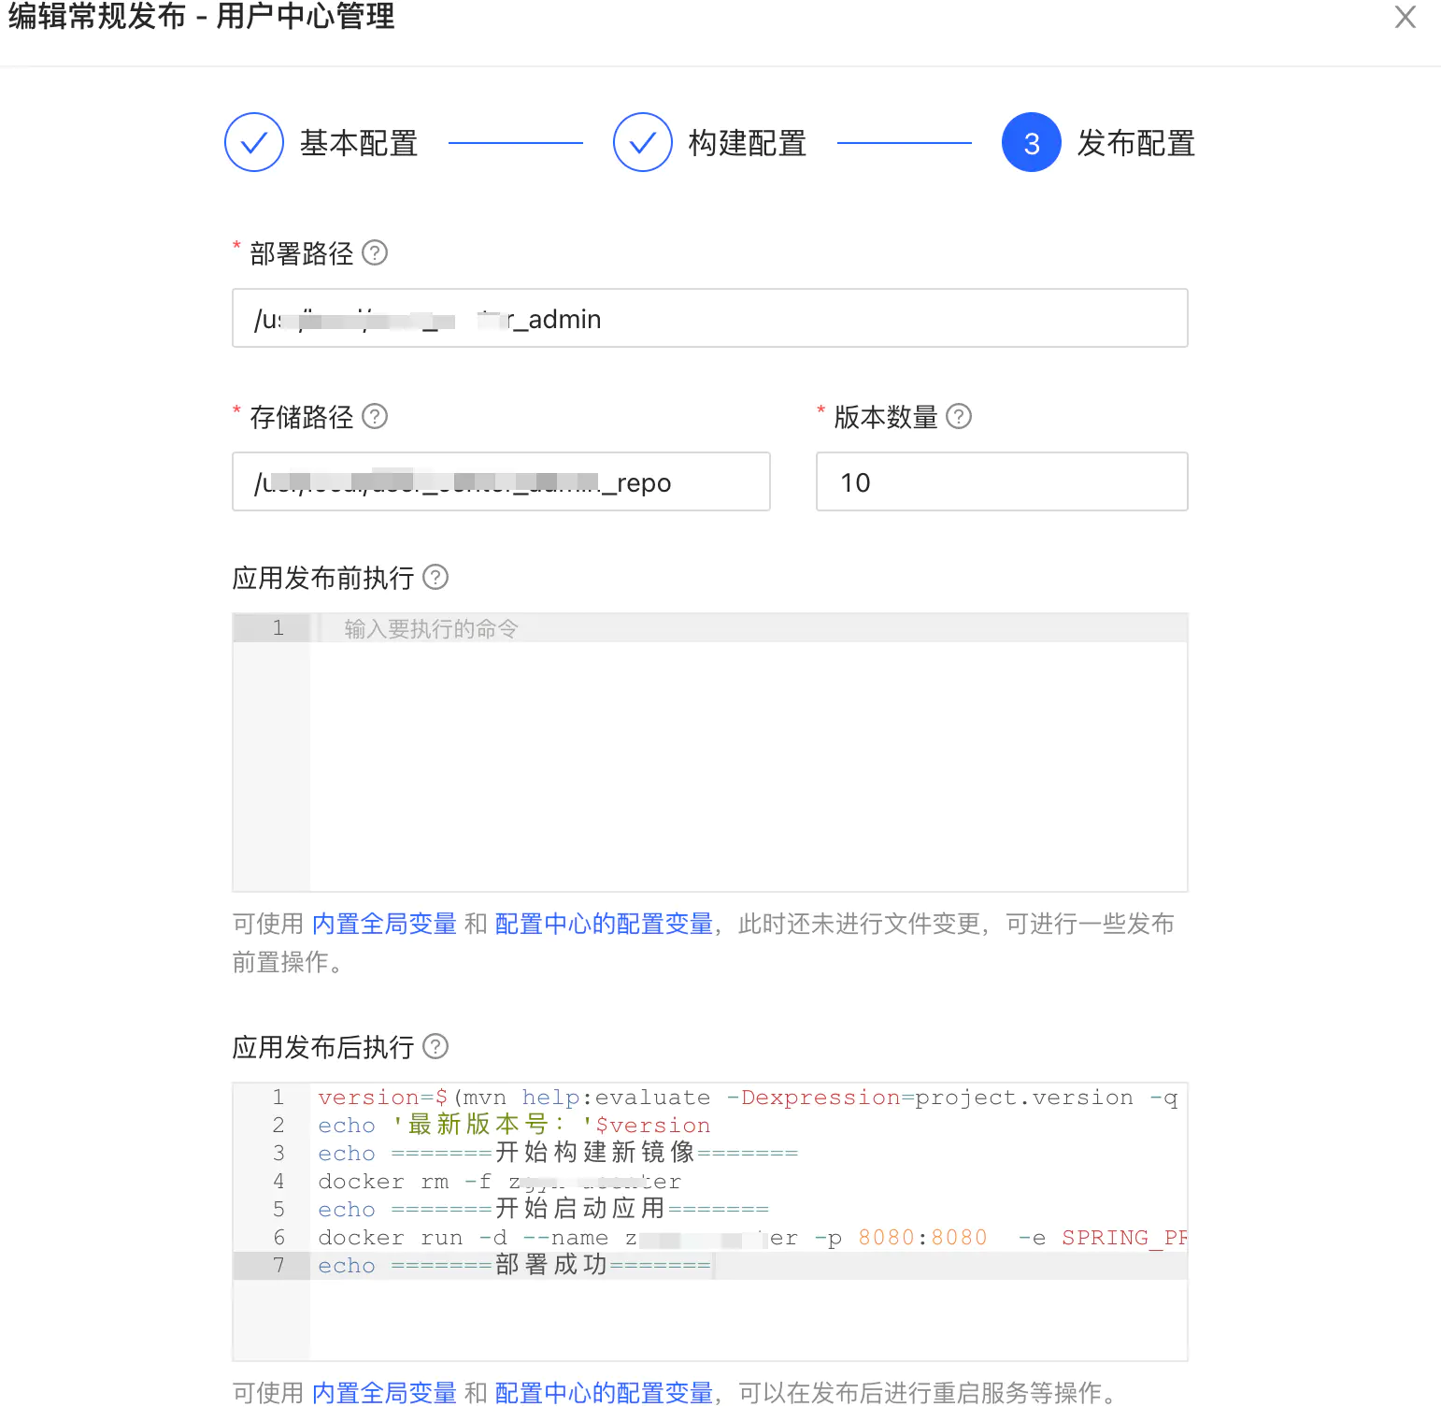Switch to the 构建配置 step

click(747, 142)
